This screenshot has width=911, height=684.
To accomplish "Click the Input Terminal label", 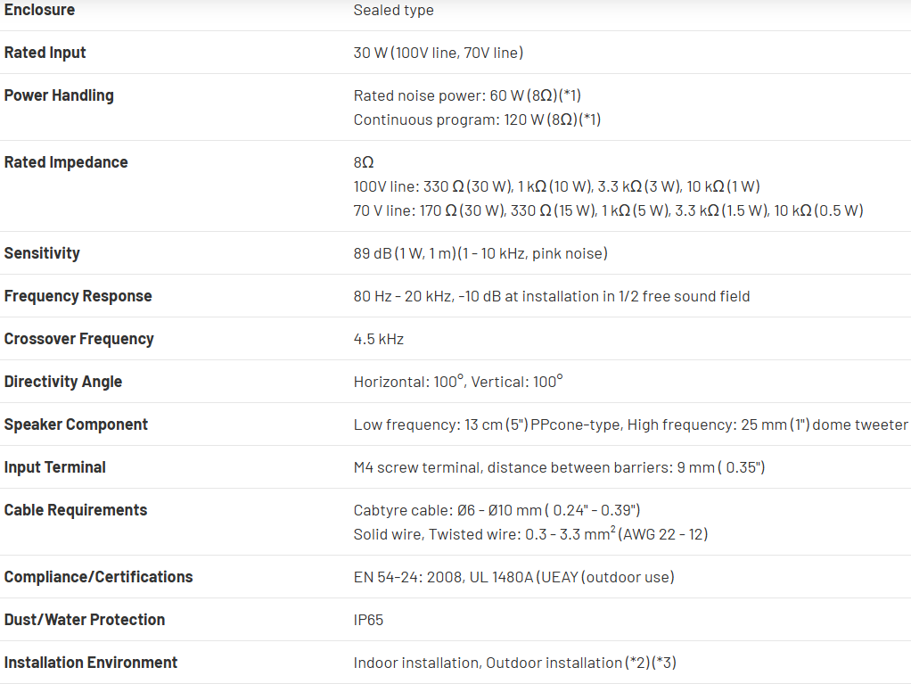I will pyautogui.click(x=54, y=467).
